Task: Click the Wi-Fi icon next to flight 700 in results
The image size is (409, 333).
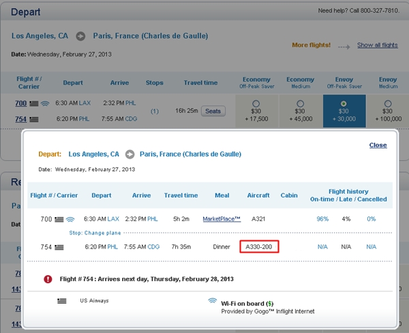Action: (x=45, y=104)
